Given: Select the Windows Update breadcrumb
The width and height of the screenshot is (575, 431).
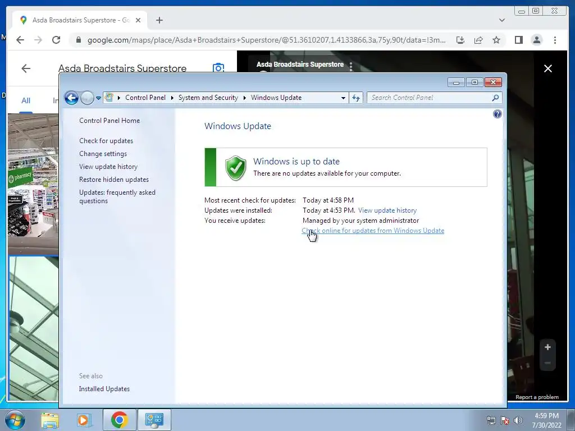Looking at the screenshot, I should (x=276, y=98).
